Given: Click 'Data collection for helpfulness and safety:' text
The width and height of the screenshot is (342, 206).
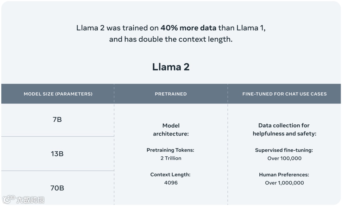Looking at the screenshot, I should tap(284, 129).
